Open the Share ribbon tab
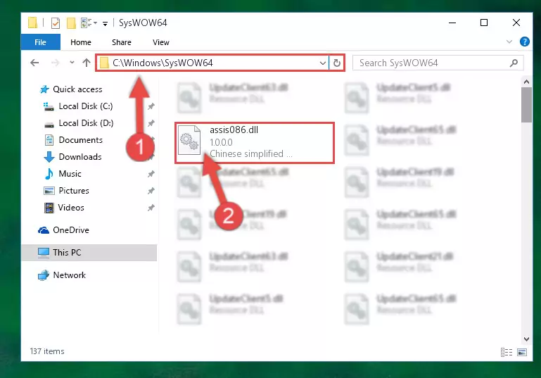541x378 pixels. pyautogui.click(x=122, y=42)
